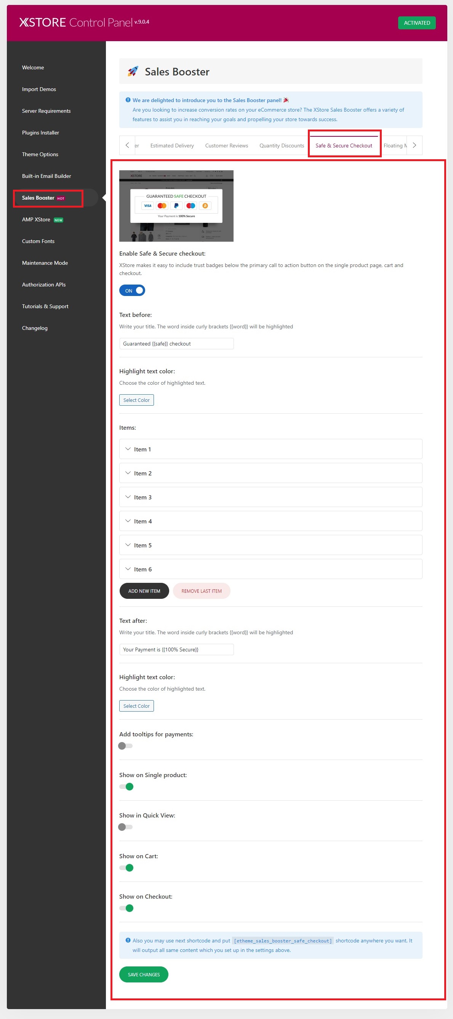Click SAVE CHANGES button
This screenshot has height=1019, width=453.
[144, 974]
